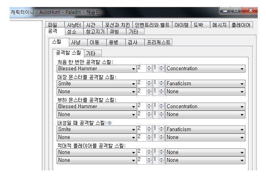Switch to 기타 tab next to 공격할 스킬
Screen dimensions: 266x193
[x=93, y=53]
